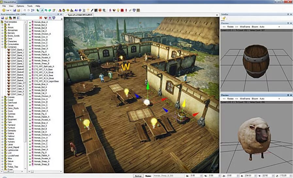Click the barrel 3D preview thumbnail
Screen dimensions: 293x178
[x=256, y=61]
